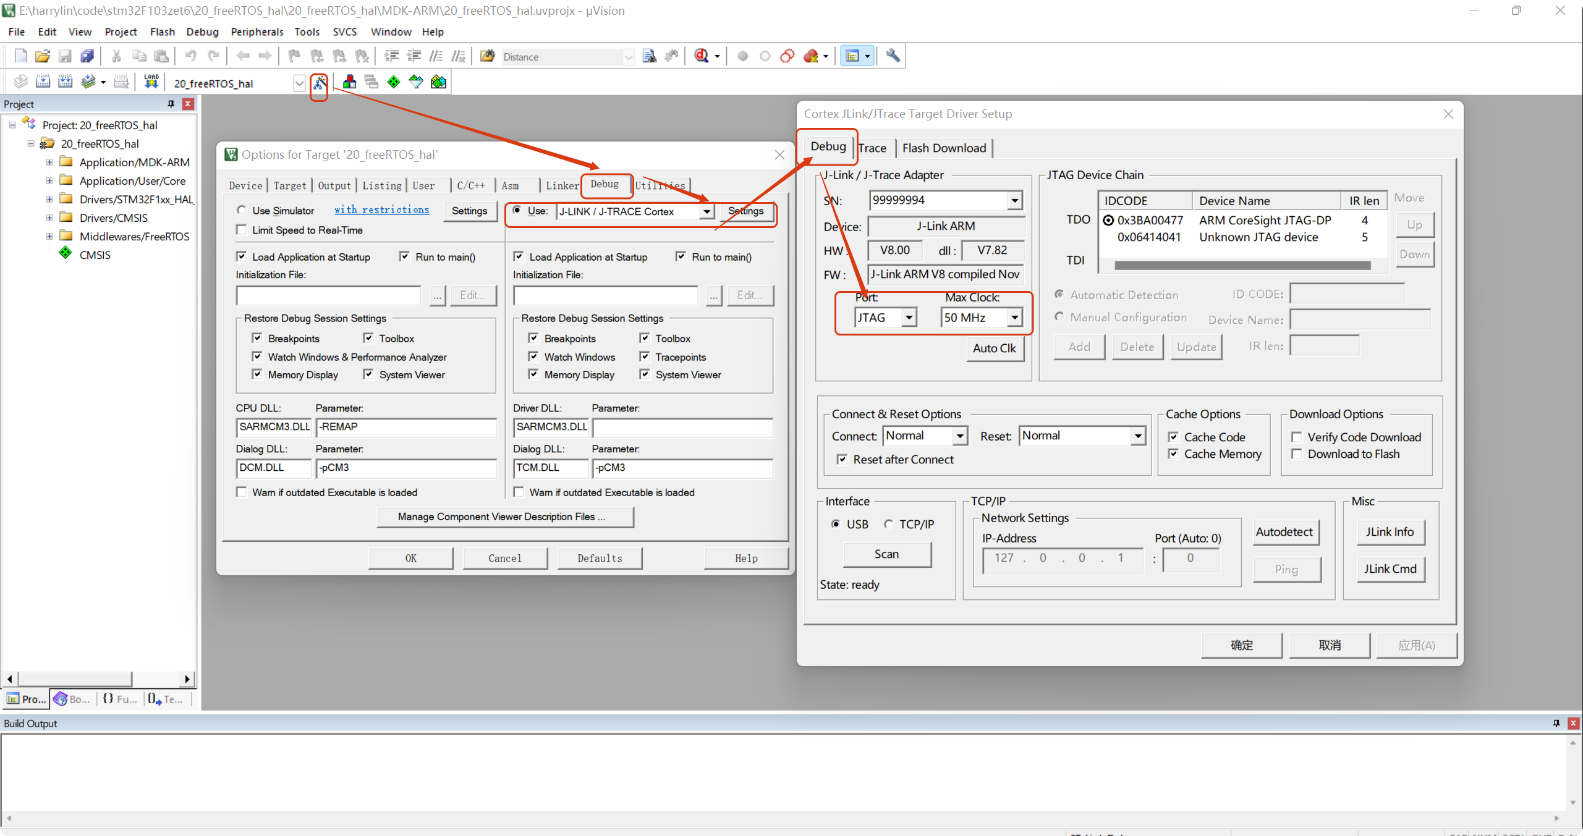The width and height of the screenshot is (1583, 836).
Task: Open the Peripherals menu
Action: click(x=257, y=32)
